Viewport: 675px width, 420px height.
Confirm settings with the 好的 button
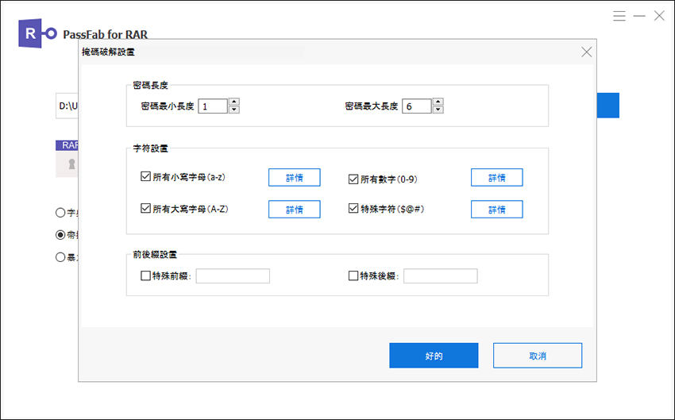click(x=434, y=356)
